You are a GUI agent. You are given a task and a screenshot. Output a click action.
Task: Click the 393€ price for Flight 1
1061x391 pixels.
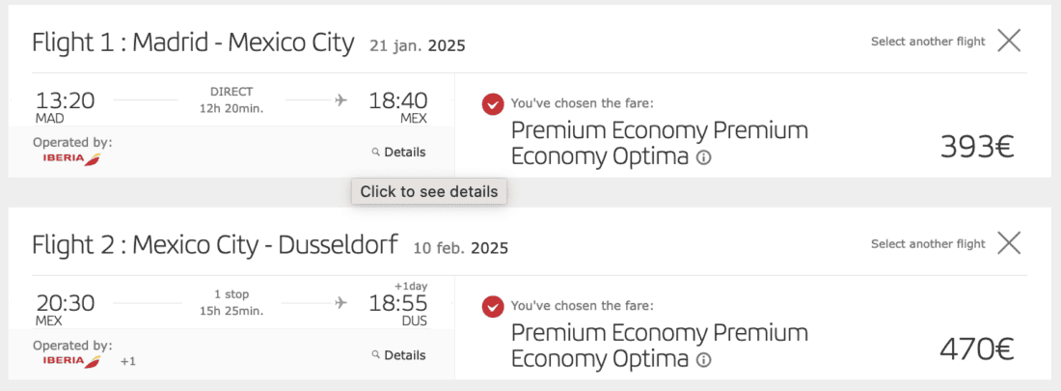point(977,147)
